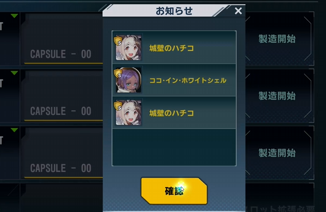This screenshot has height=212, width=326.
Task: Select third row 城壁のハチコ portrait
Action: pyautogui.click(x=128, y=112)
